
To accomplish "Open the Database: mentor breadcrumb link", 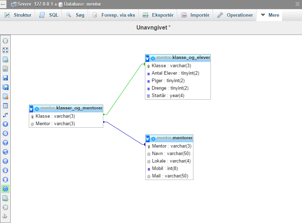I will tap(82, 4).
